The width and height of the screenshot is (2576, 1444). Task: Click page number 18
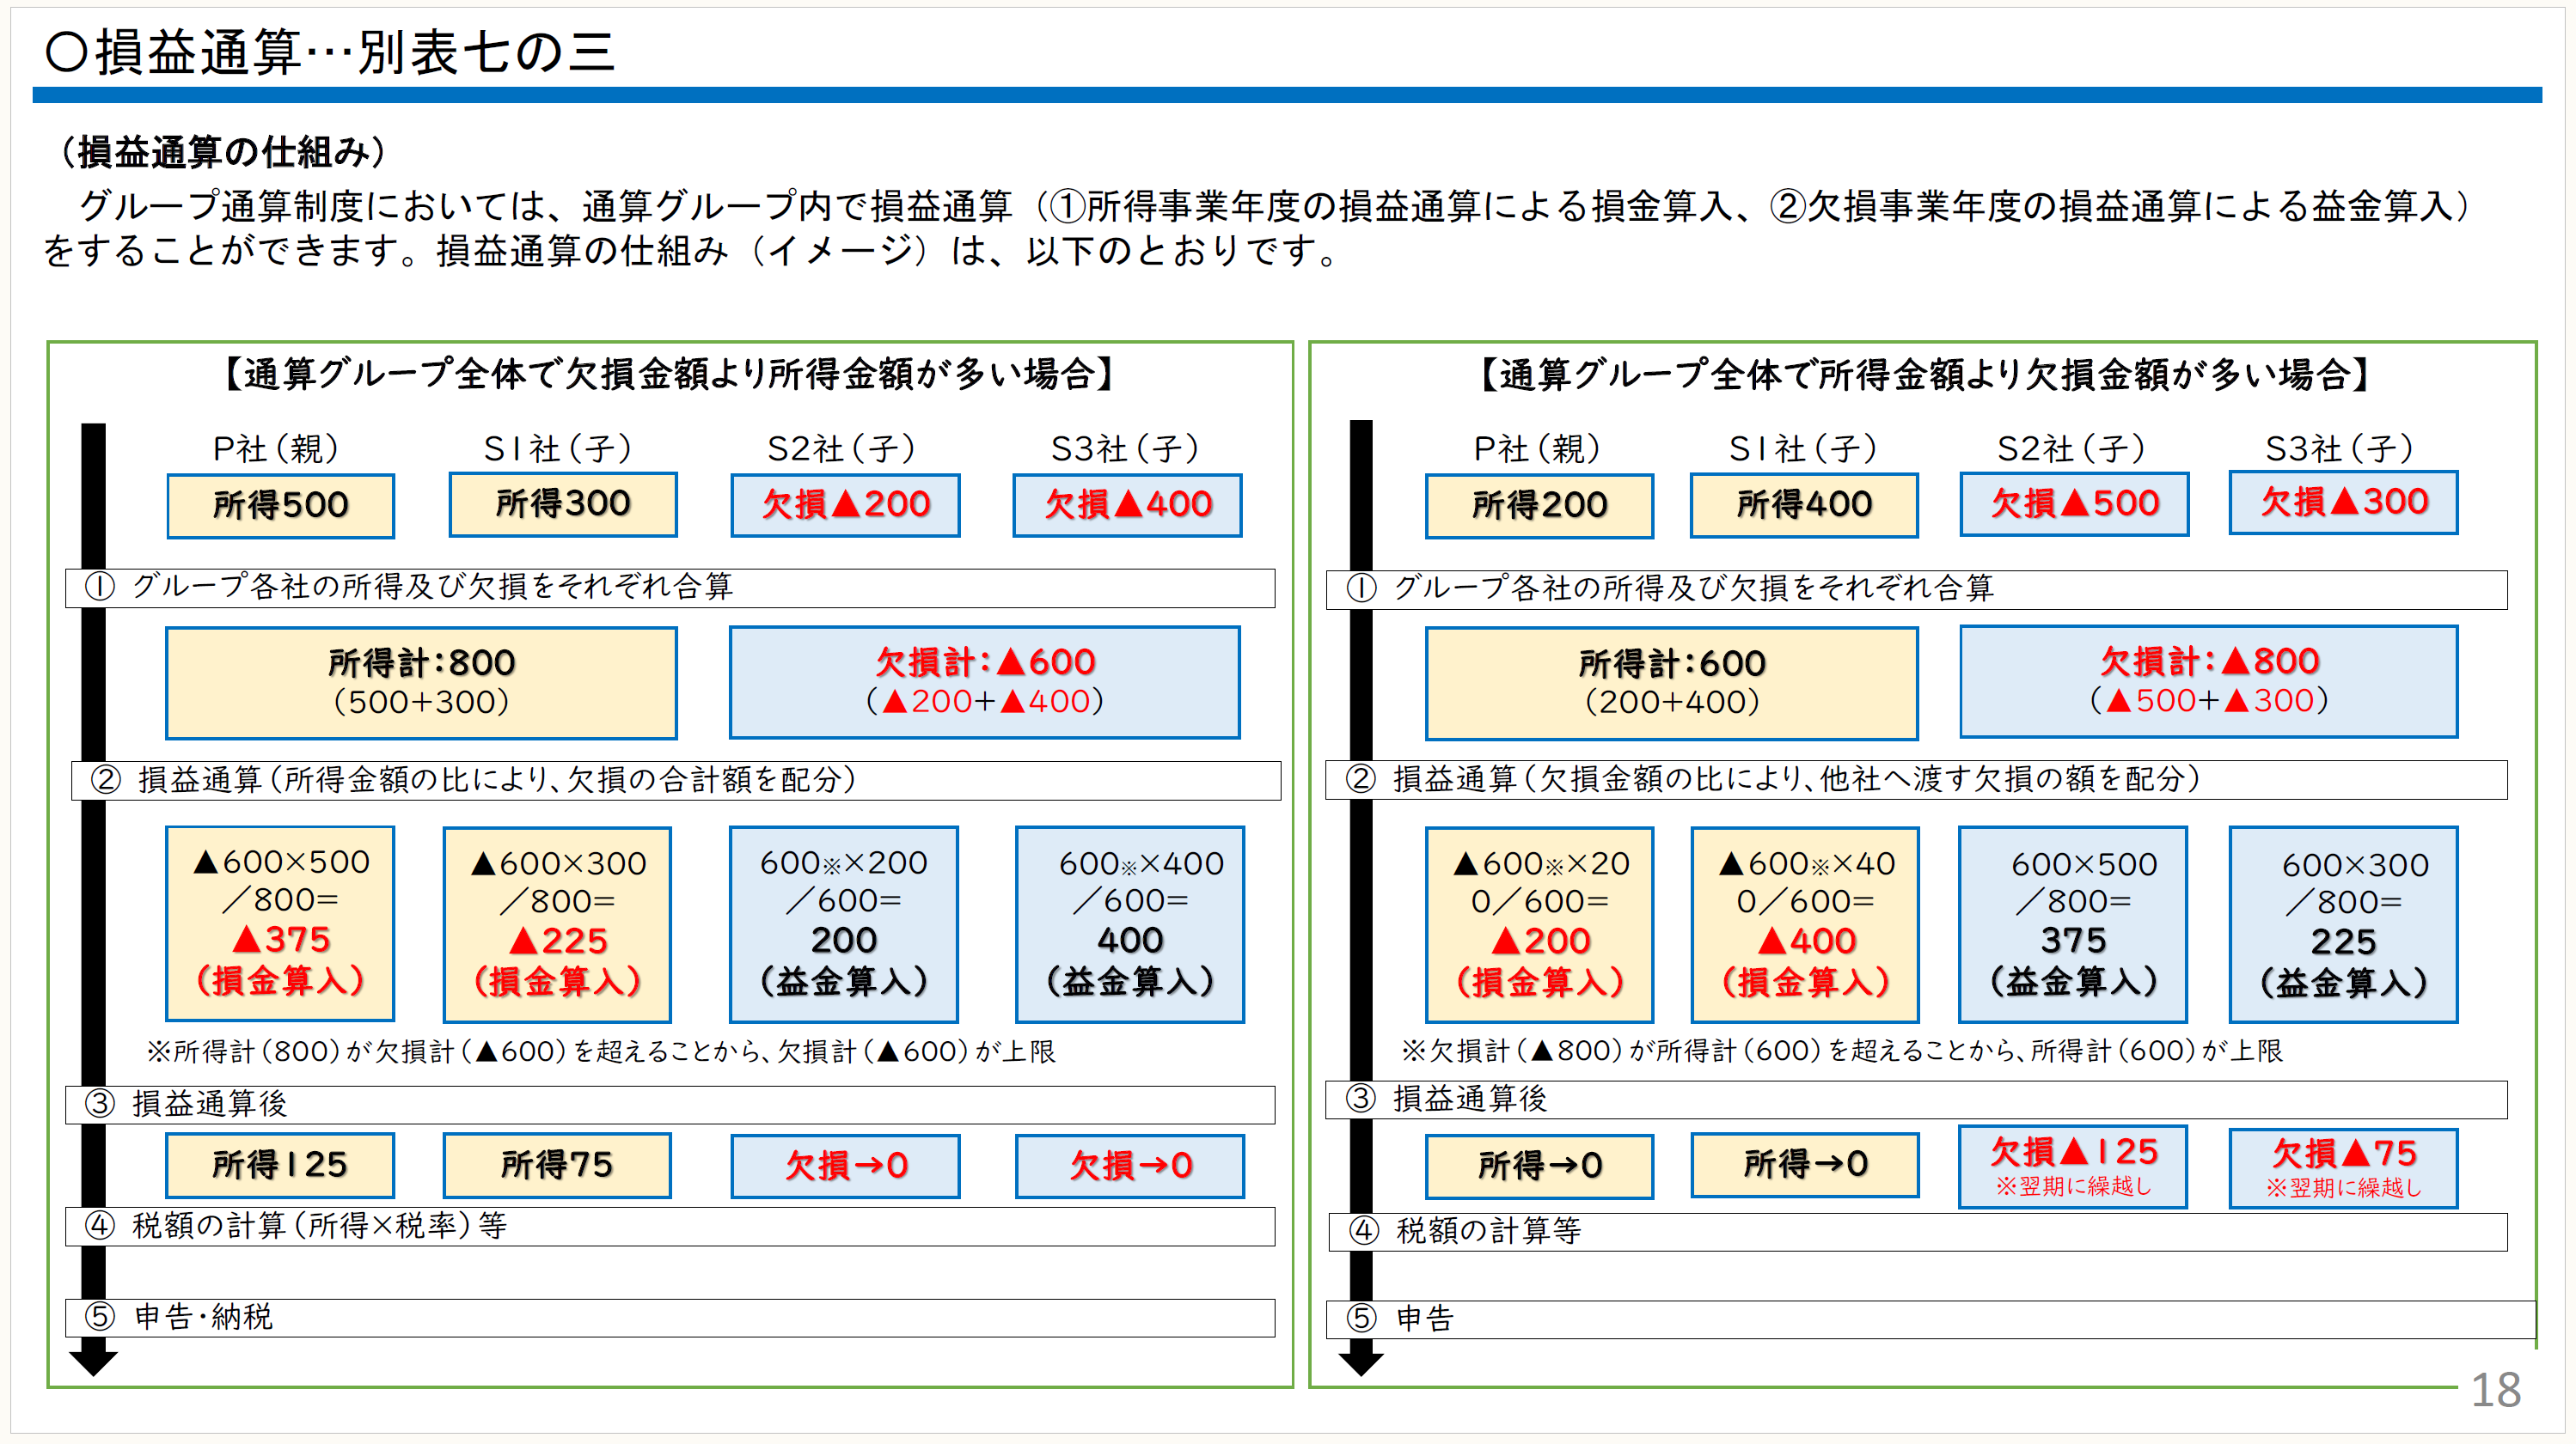2495,1389
